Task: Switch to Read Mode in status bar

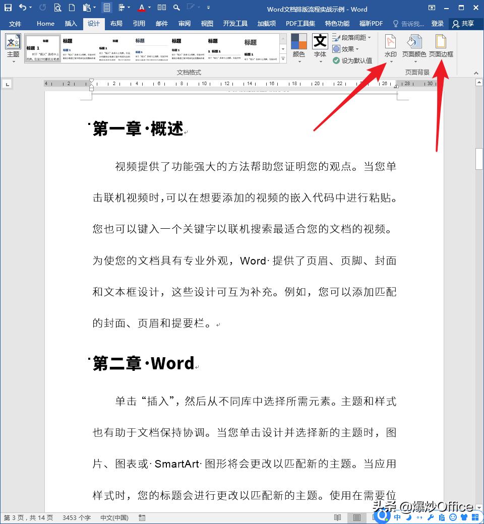Action: tap(337, 517)
